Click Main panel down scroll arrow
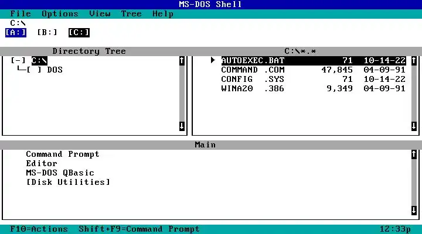Viewport: 422px width, 234px height. [x=414, y=211]
